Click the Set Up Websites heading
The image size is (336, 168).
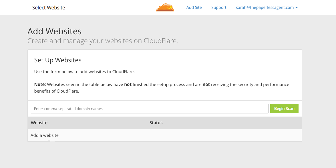[x=58, y=60]
